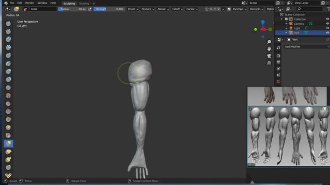Select the active Grab brush tool
330x185 pixels.
[x=8, y=143]
